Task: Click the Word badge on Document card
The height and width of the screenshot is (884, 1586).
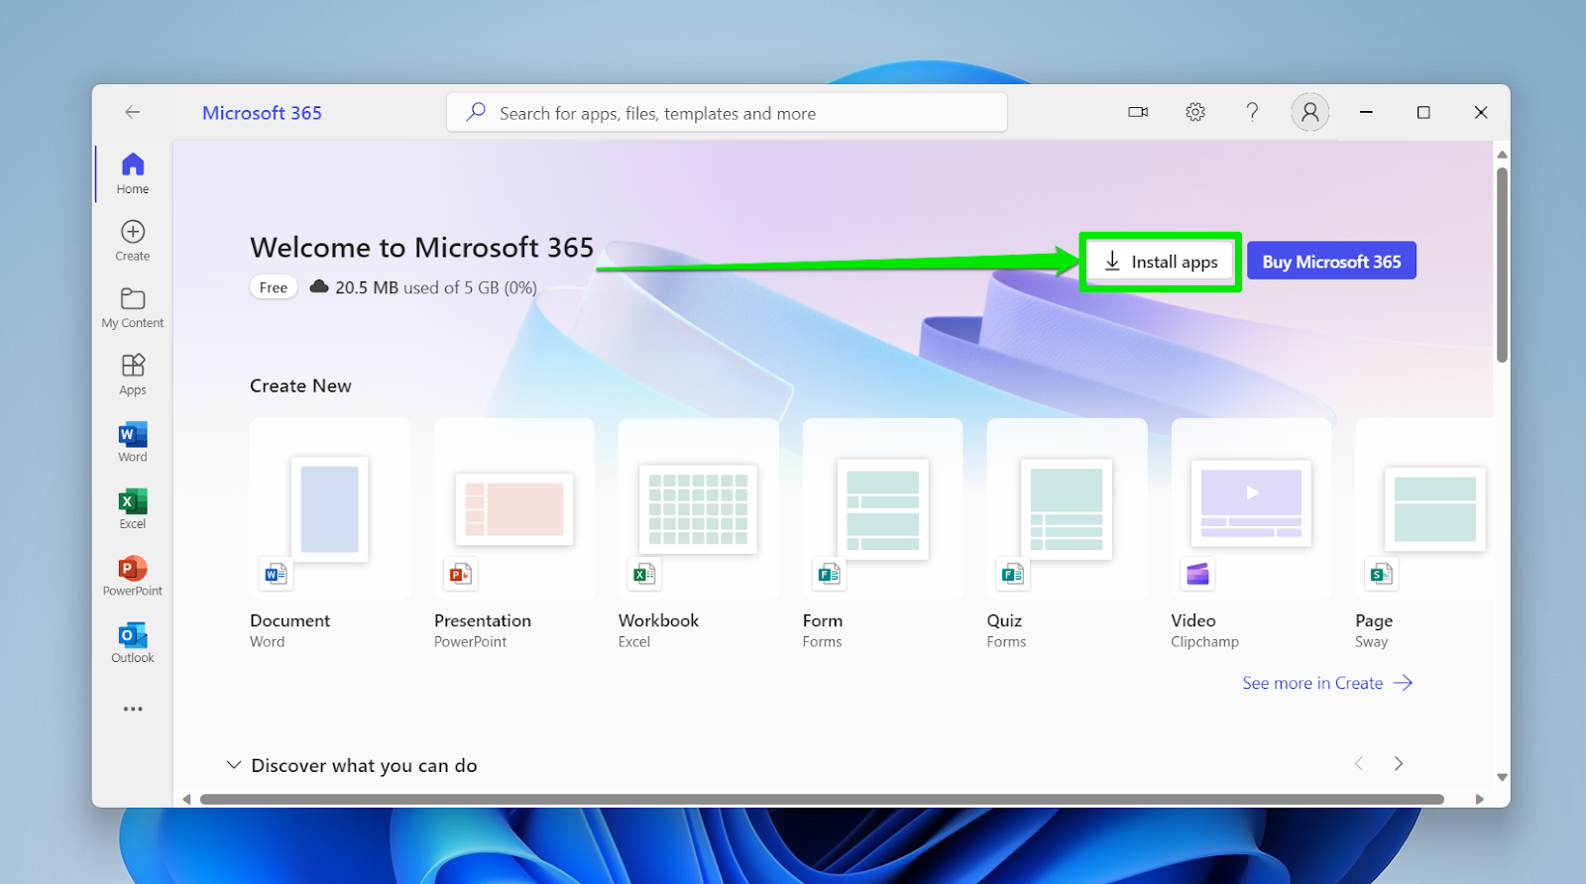Action: point(276,574)
